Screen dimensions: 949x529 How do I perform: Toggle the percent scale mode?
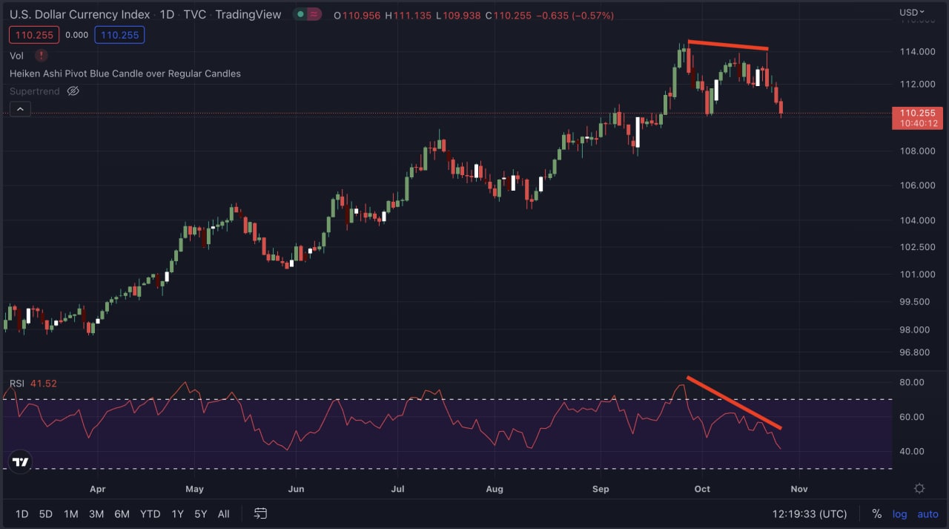877,513
